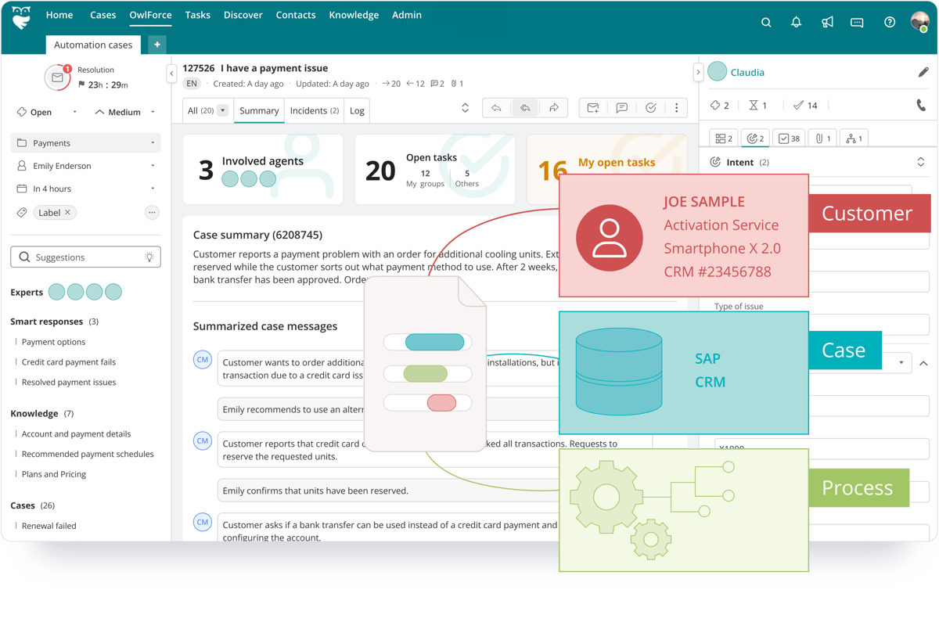Open Plans and Pricing article
This screenshot has width=939, height=622.
click(54, 475)
